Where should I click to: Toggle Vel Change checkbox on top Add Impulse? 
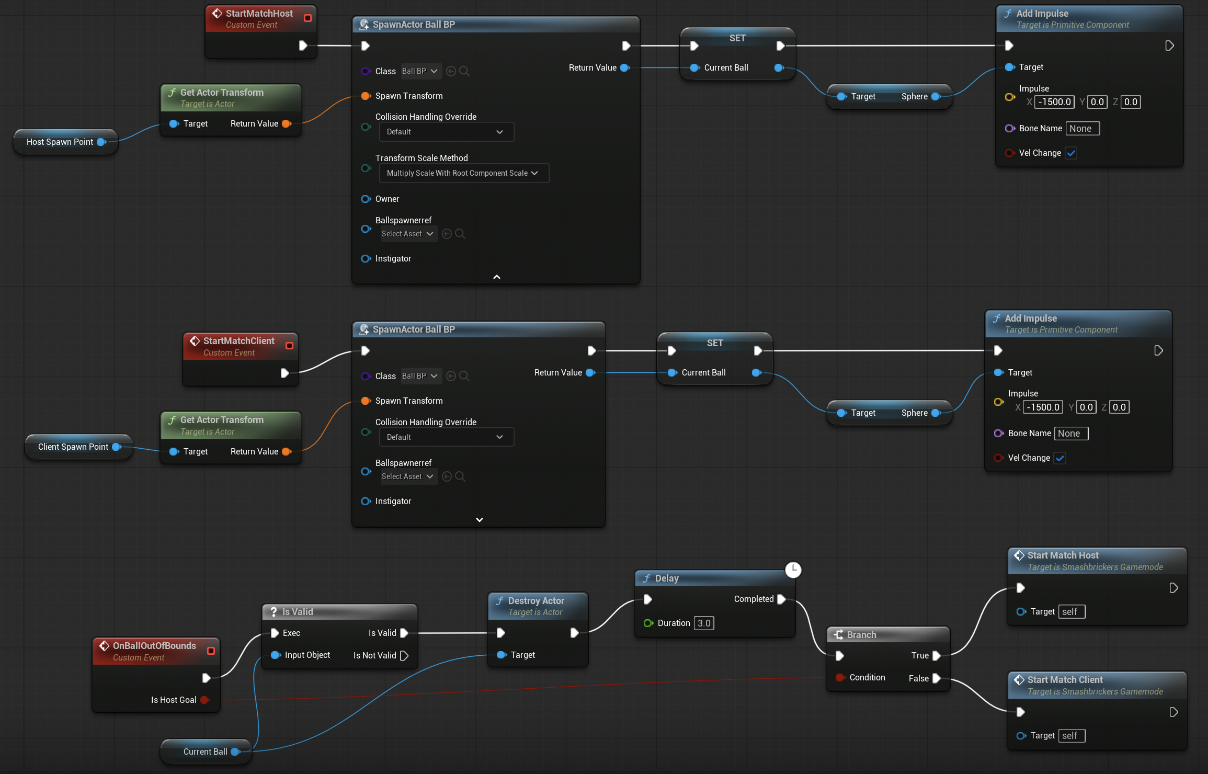coord(1071,153)
